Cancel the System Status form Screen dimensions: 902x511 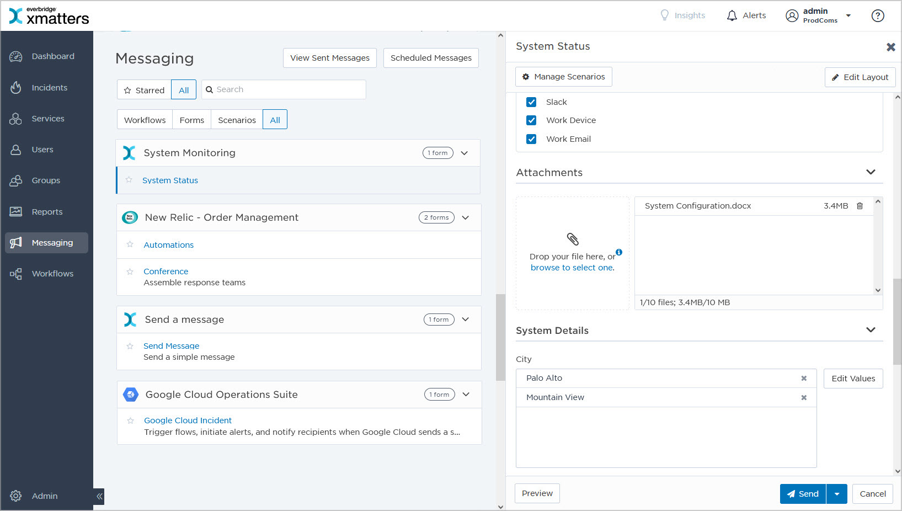873,494
